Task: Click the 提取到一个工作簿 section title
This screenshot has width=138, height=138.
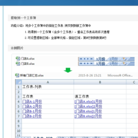Action: point(23,18)
